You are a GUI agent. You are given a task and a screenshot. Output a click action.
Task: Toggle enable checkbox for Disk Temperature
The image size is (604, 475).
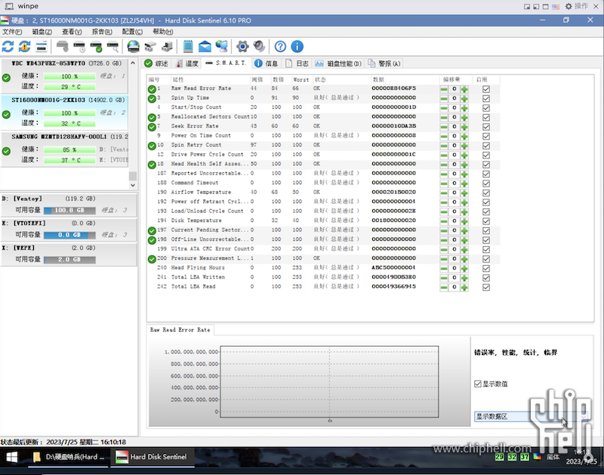486,221
